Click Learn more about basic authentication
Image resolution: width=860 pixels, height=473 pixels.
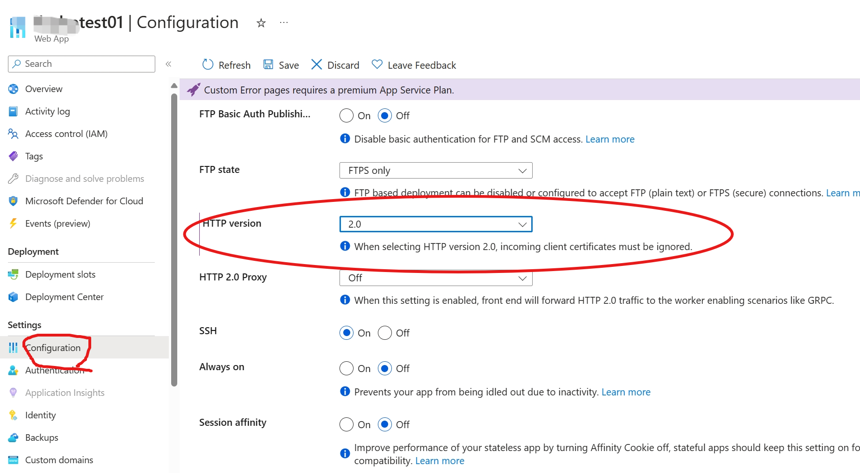pyautogui.click(x=610, y=139)
